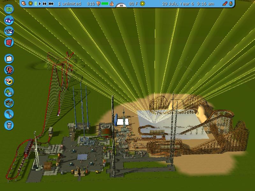Click the '80 F' temperature reading
Image resolution: width=255 pixels, height=191 pixels.
pos(134,4)
